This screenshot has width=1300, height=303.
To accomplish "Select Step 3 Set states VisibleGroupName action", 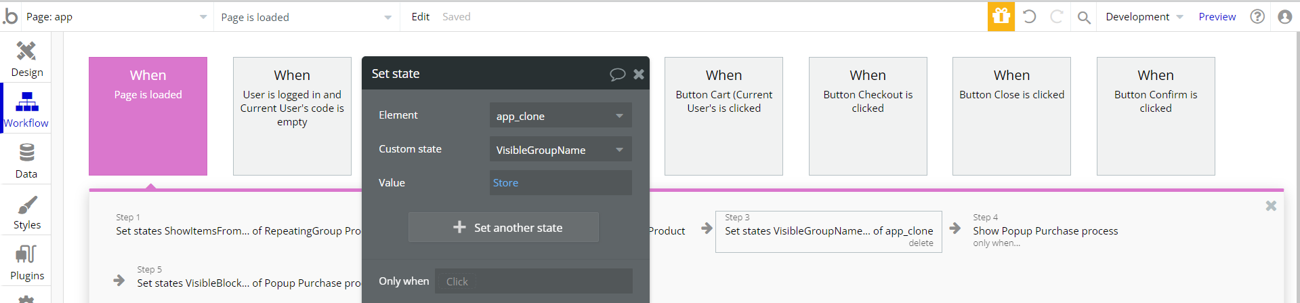I will [829, 231].
